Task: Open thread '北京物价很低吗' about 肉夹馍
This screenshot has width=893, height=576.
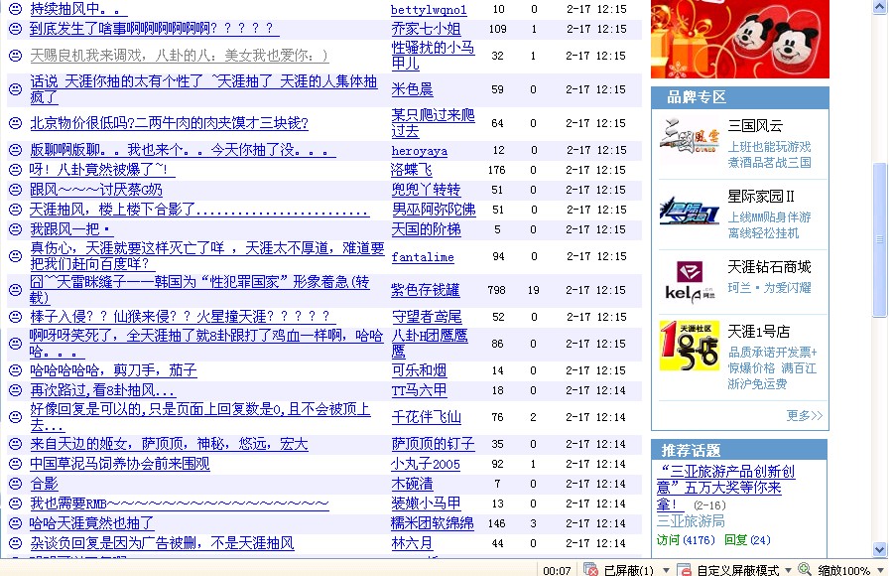Action: [x=169, y=122]
